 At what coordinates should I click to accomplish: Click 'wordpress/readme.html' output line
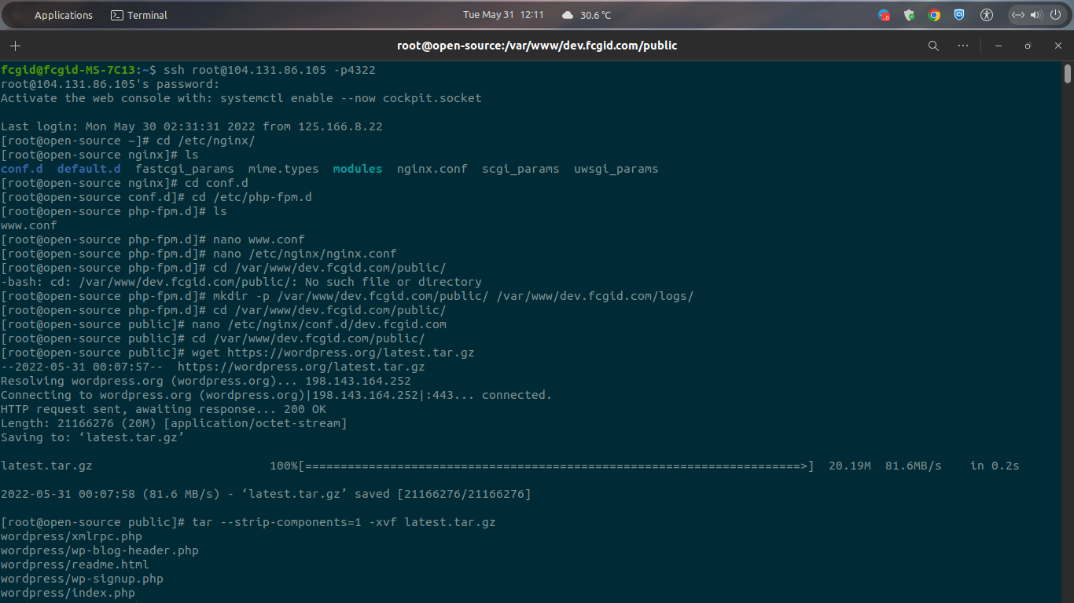(75, 565)
